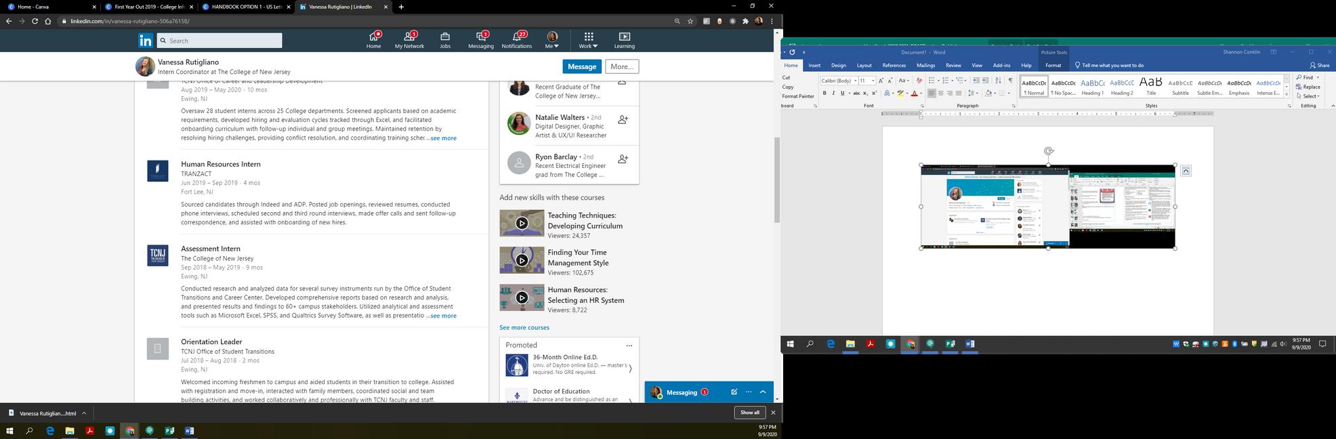Expand Styles gallery More arrow
The height and width of the screenshot is (439, 1336).
(x=1287, y=95)
